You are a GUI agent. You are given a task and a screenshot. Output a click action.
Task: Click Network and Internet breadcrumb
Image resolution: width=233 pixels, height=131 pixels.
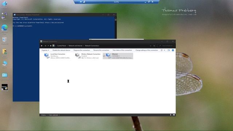point(75,46)
